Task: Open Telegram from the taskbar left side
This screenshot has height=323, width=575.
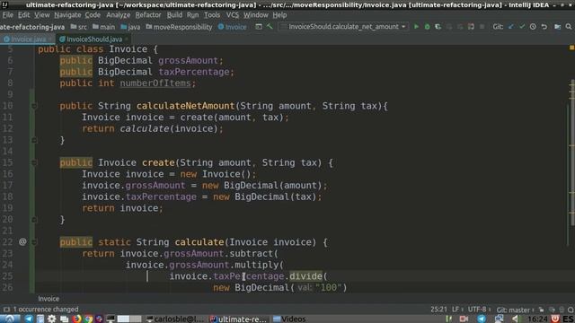Action: coord(29,319)
